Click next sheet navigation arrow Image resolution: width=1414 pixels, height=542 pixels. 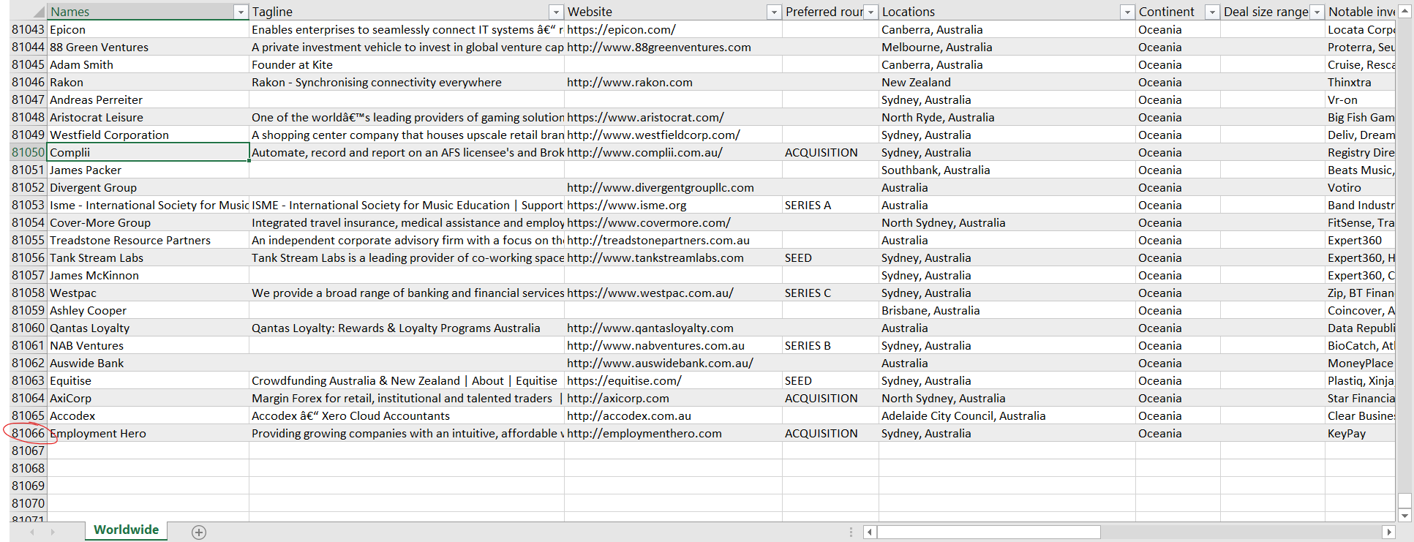click(x=53, y=532)
